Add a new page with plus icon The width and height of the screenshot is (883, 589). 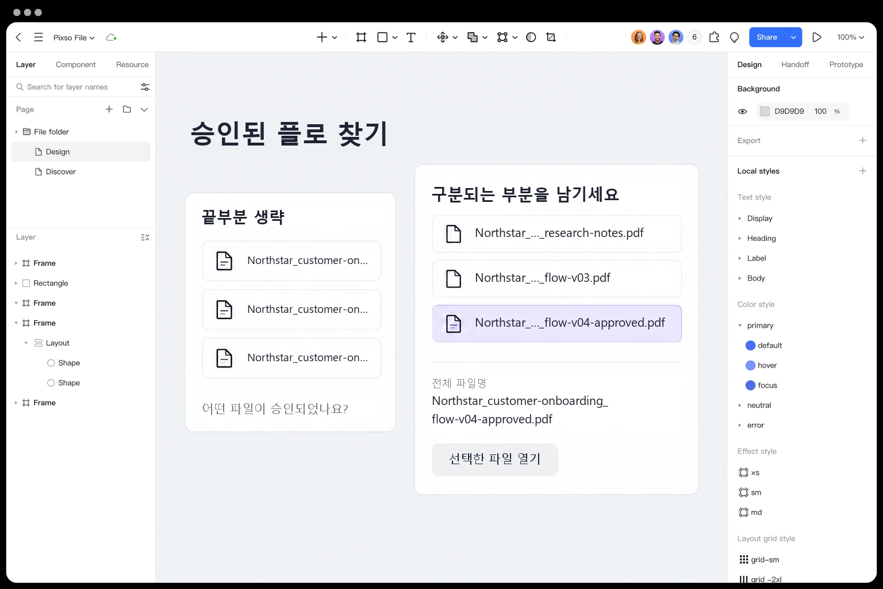[x=109, y=109]
